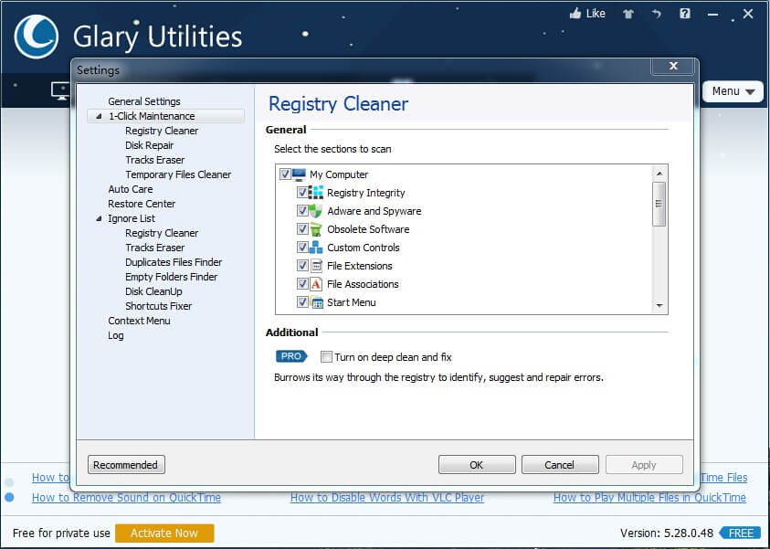Open the Menu dropdown

click(733, 91)
